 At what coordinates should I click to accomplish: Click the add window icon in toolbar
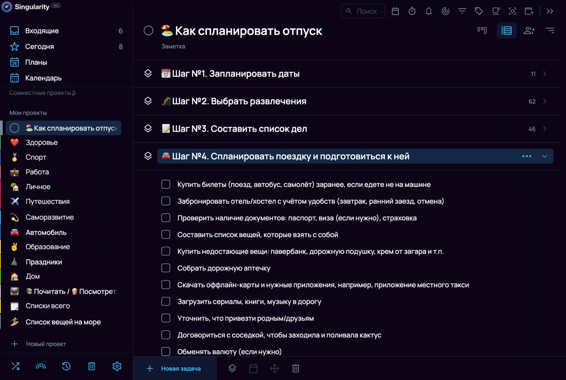point(529,11)
